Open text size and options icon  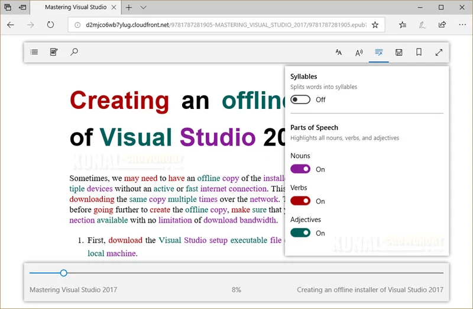(x=339, y=52)
